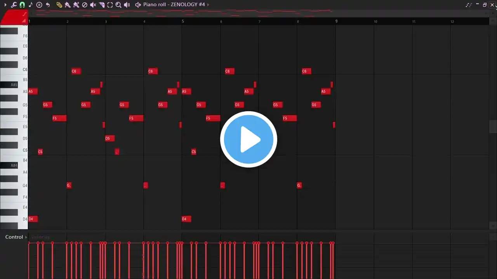Click bar 5 on the timeline ruler
Image resolution: width=497 pixels, height=279 pixels.
(x=183, y=21)
